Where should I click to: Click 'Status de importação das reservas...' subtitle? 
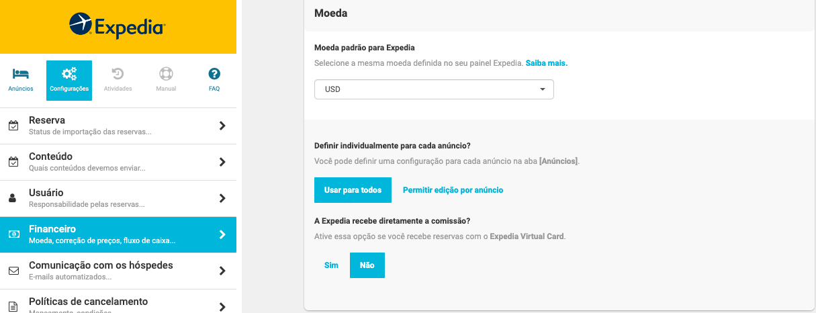pyautogui.click(x=90, y=132)
